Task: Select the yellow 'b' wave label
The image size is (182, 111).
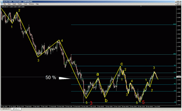Action: (x=106, y=100)
